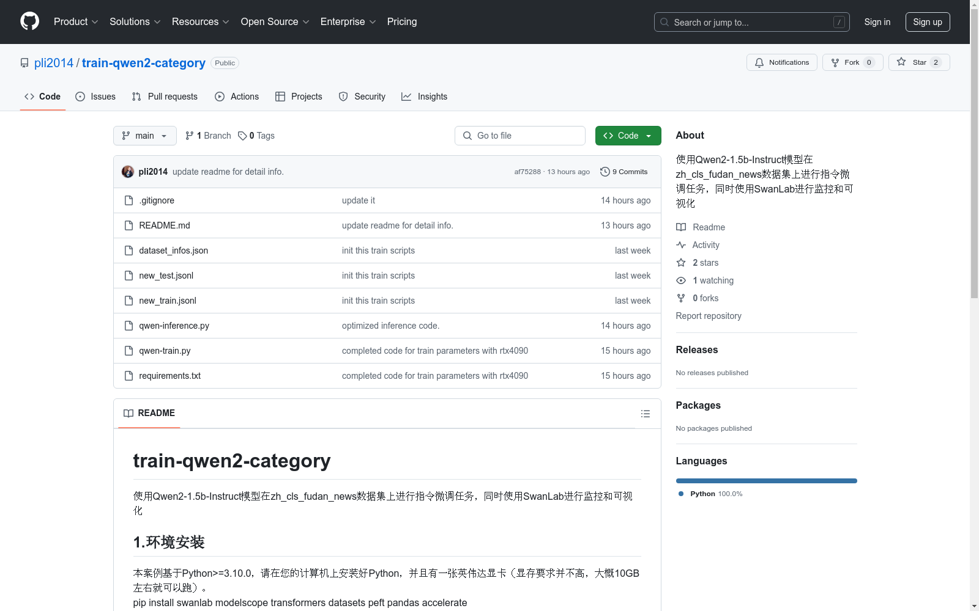
Task: Click the slash shortcut icon in the search box
Action: [x=839, y=22]
